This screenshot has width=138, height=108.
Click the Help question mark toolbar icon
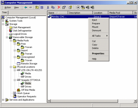pyautogui.click(x=70, y=7)
